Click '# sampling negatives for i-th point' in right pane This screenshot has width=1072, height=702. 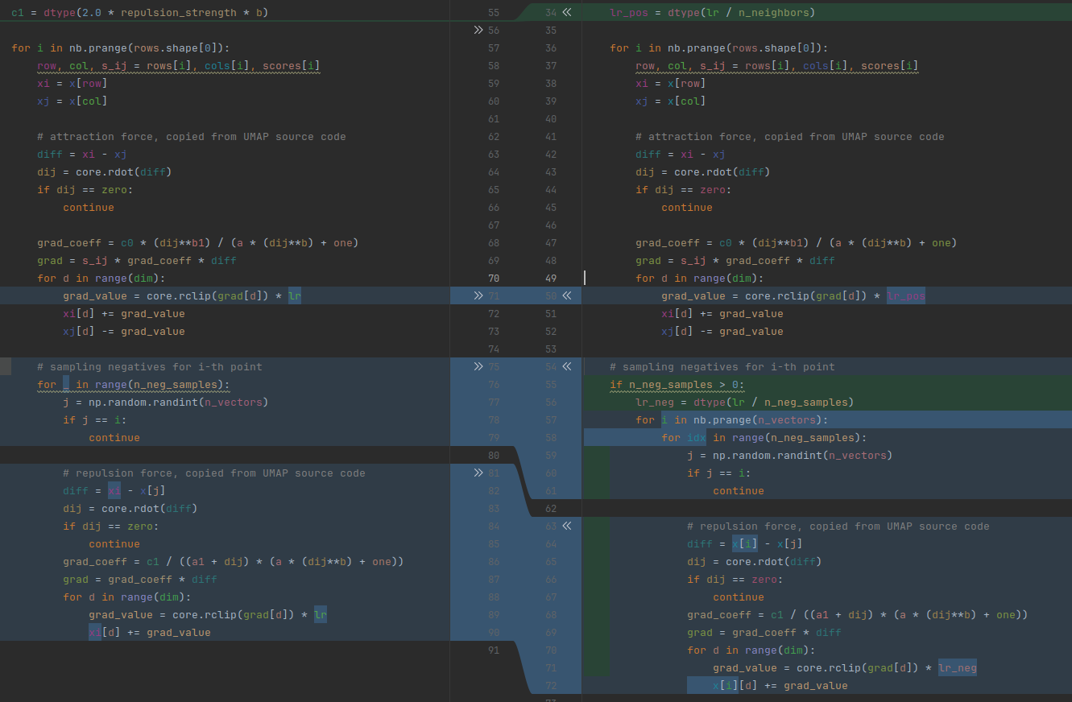coord(722,366)
